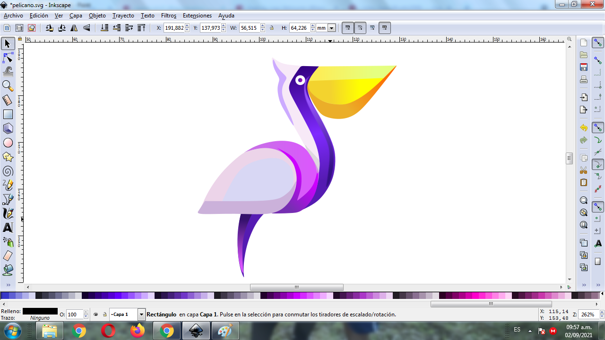605x340 pixels.
Task: Click Select all in all layers icon
Action: click(19, 28)
